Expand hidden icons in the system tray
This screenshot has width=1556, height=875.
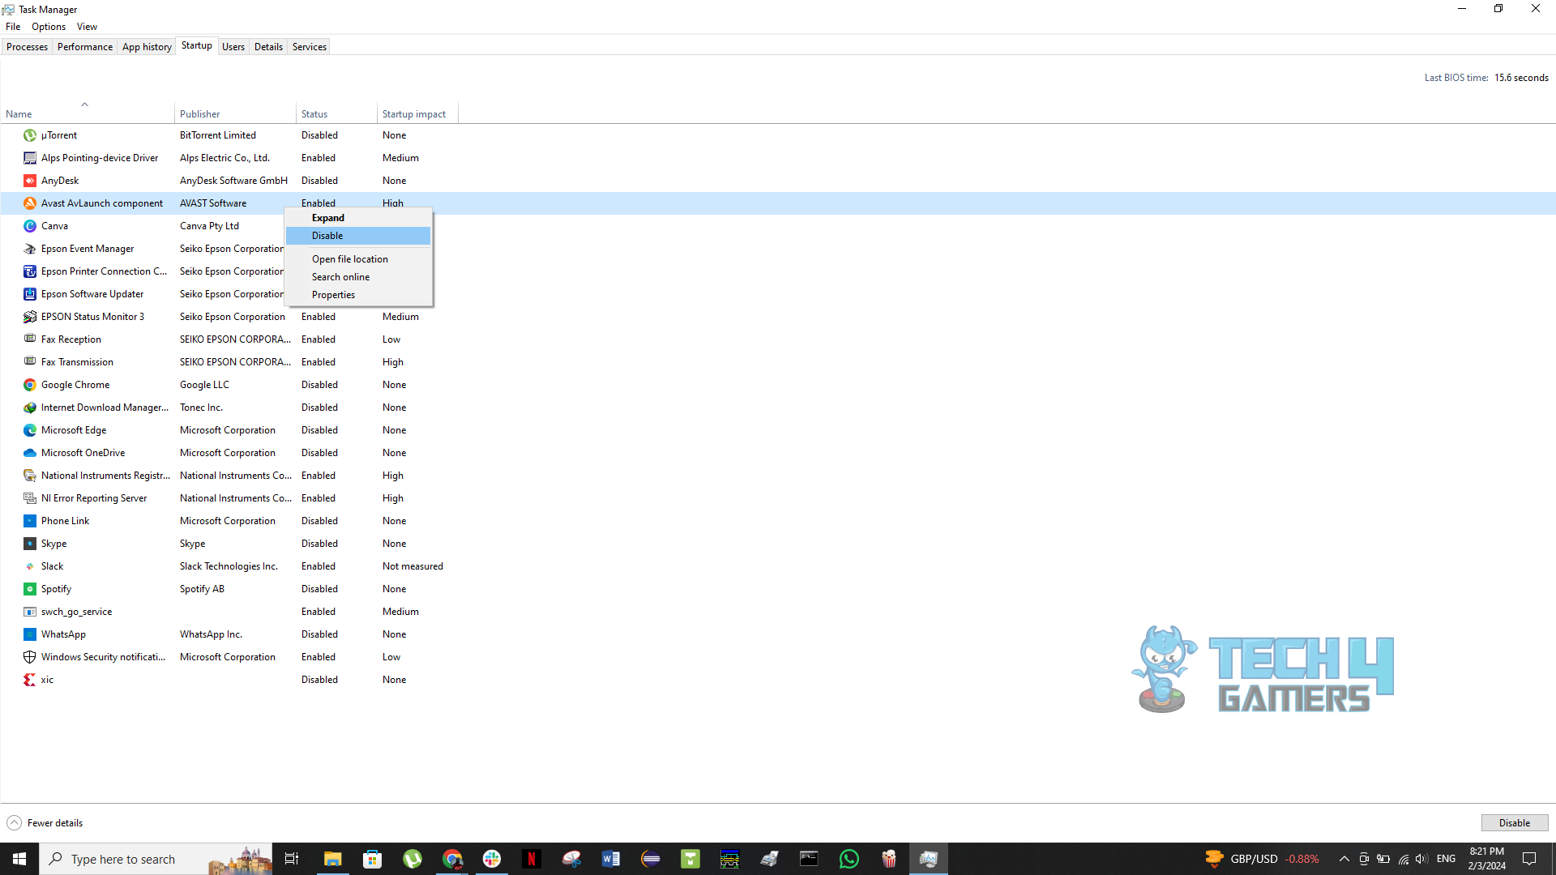point(1344,858)
